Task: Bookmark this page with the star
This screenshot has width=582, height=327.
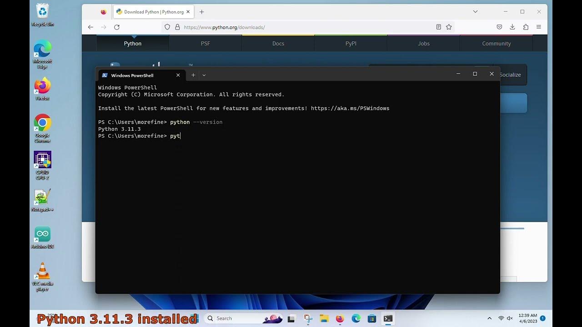Action: pos(449,27)
